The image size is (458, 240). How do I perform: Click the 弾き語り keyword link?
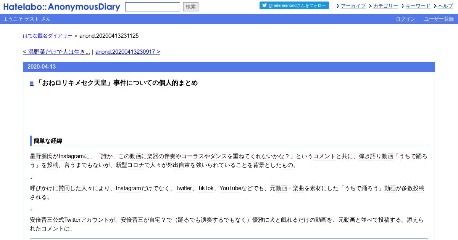(x=370, y=157)
